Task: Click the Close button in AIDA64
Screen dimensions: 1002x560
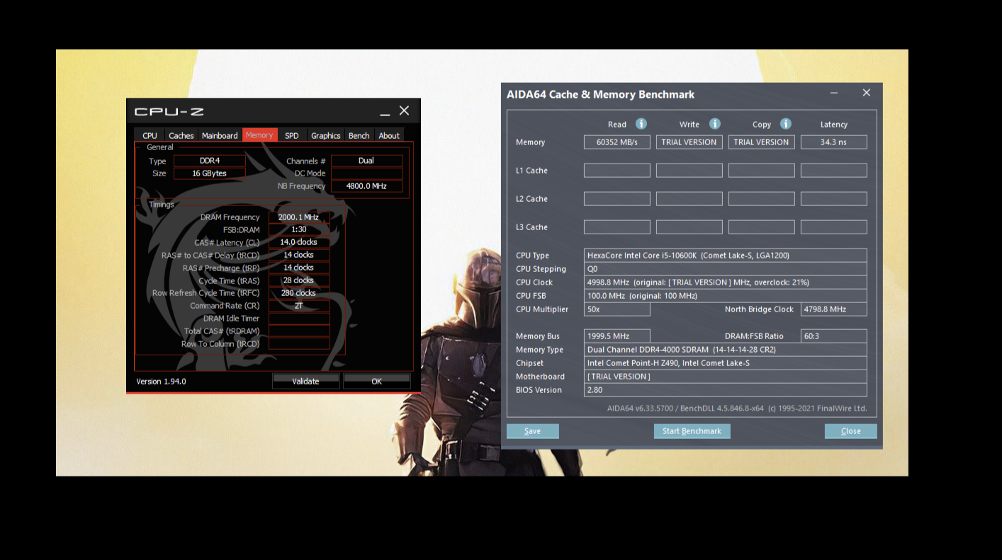Action: pos(851,431)
